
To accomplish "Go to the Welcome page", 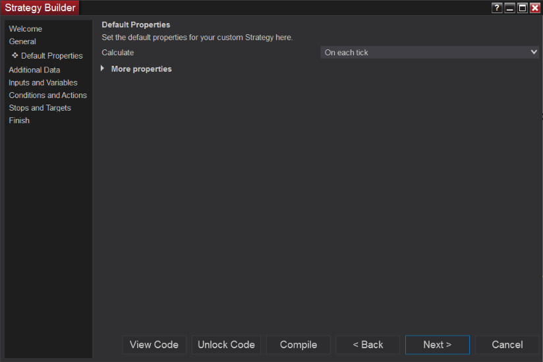I will point(26,29).
